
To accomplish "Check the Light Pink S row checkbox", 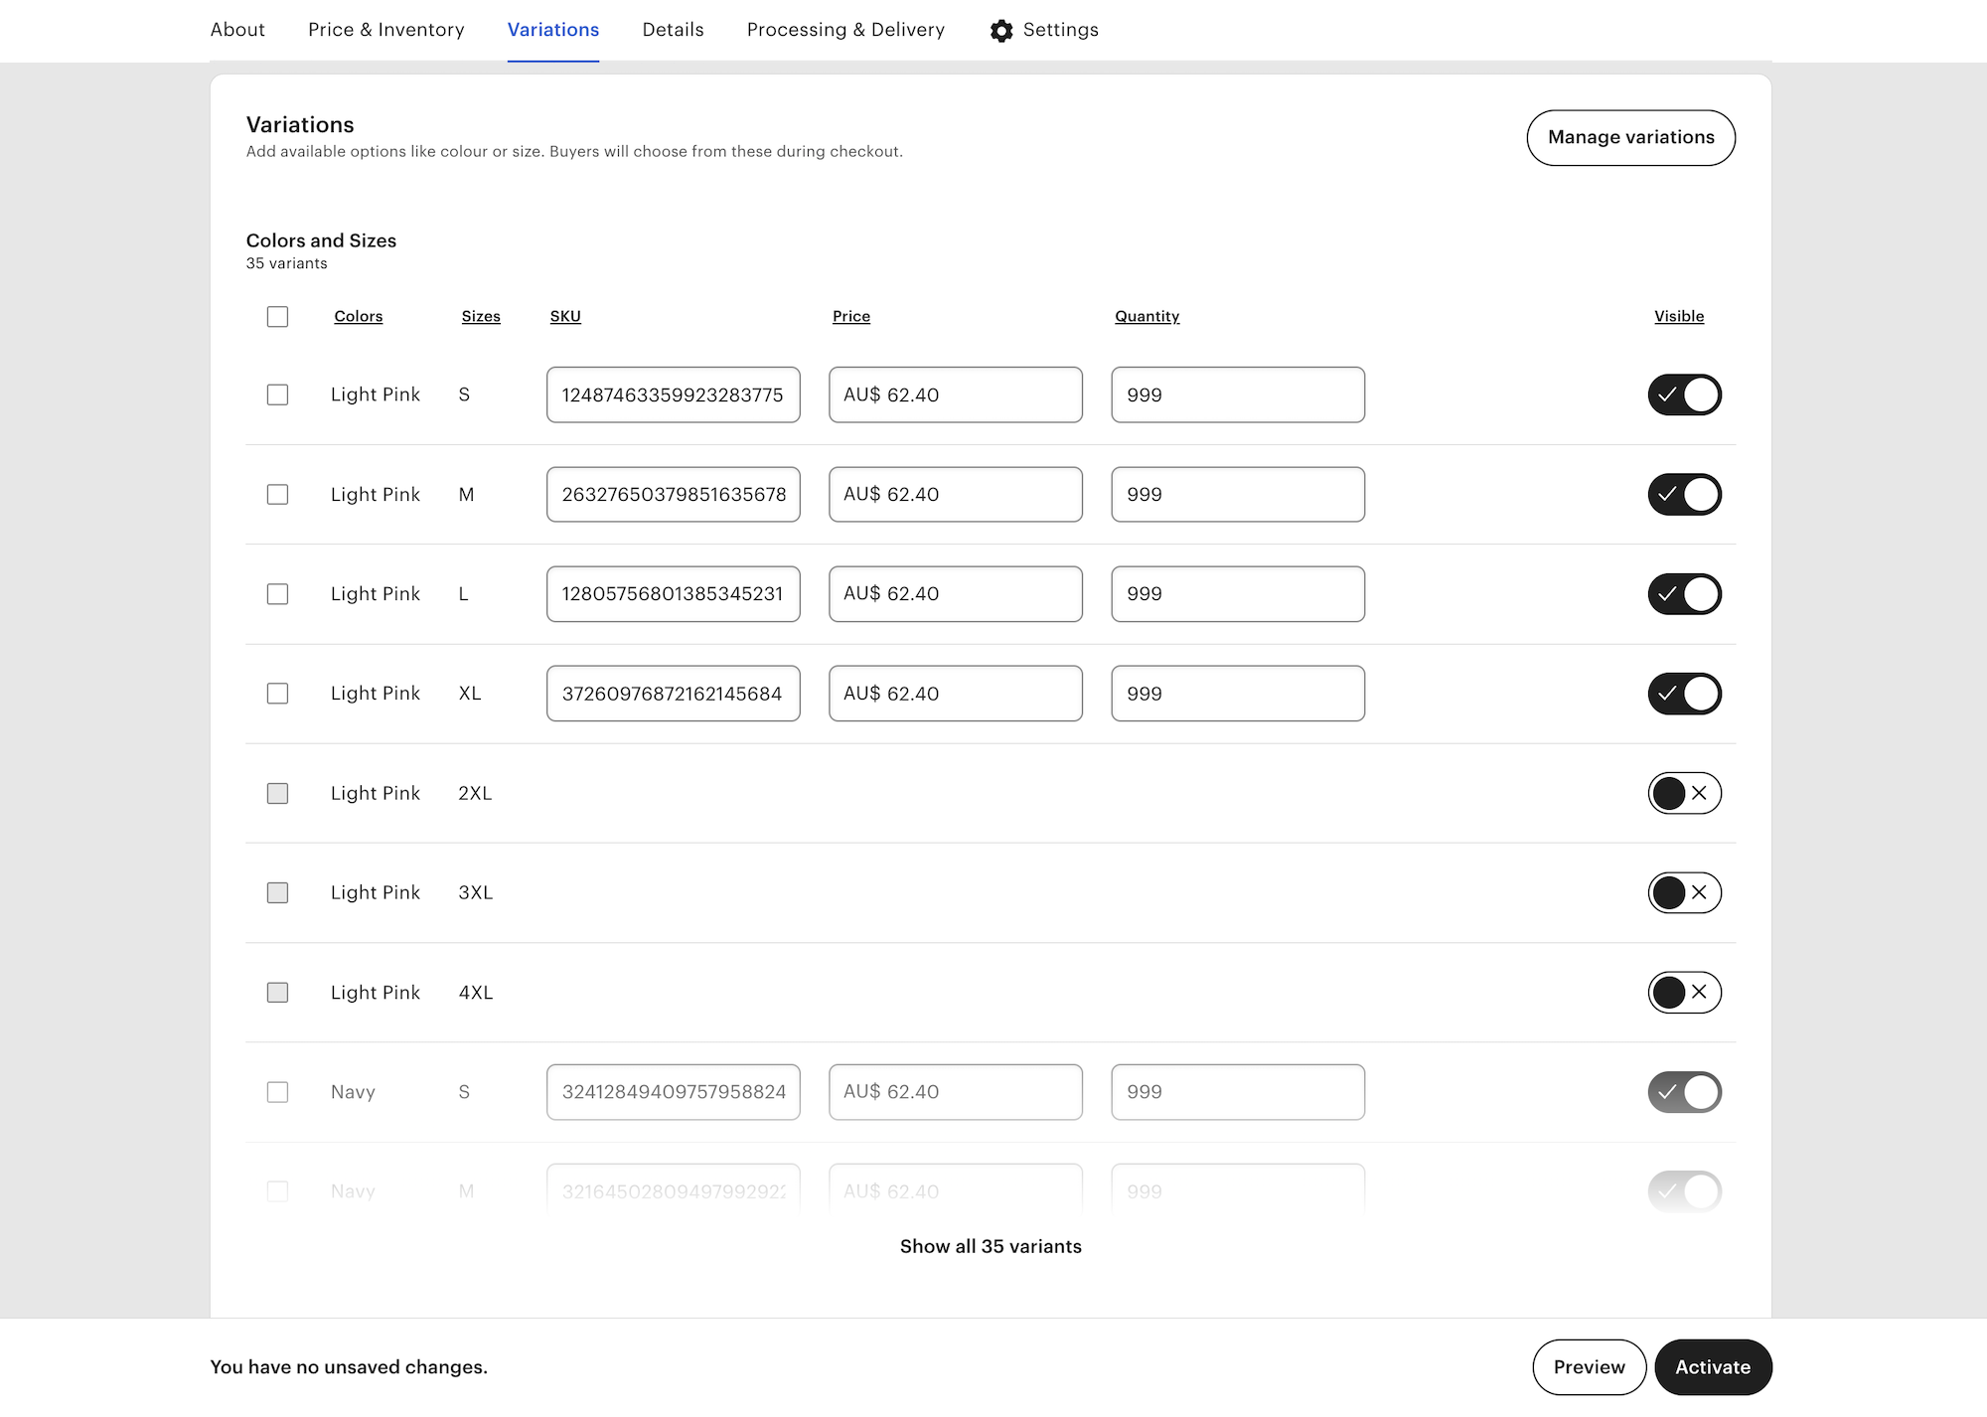I will coord(277,394).
